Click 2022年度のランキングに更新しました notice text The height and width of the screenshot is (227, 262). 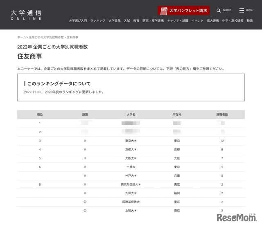pyautogui.click(x=75, y=92)
